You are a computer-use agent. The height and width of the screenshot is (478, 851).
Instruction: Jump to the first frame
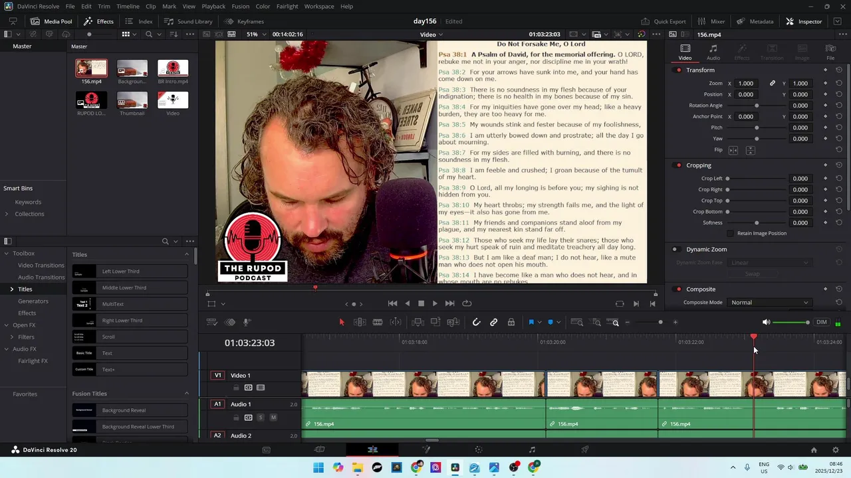(392, 303)
